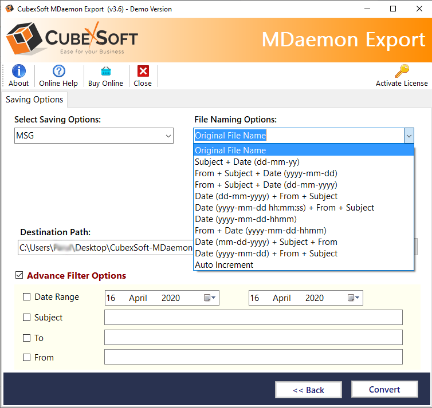Open the end date calendar picker icon
The height and width of the screenshot is (408, 432).
[x=354, y=298]
